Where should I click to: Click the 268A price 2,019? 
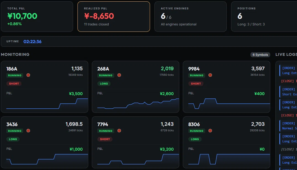167,68
